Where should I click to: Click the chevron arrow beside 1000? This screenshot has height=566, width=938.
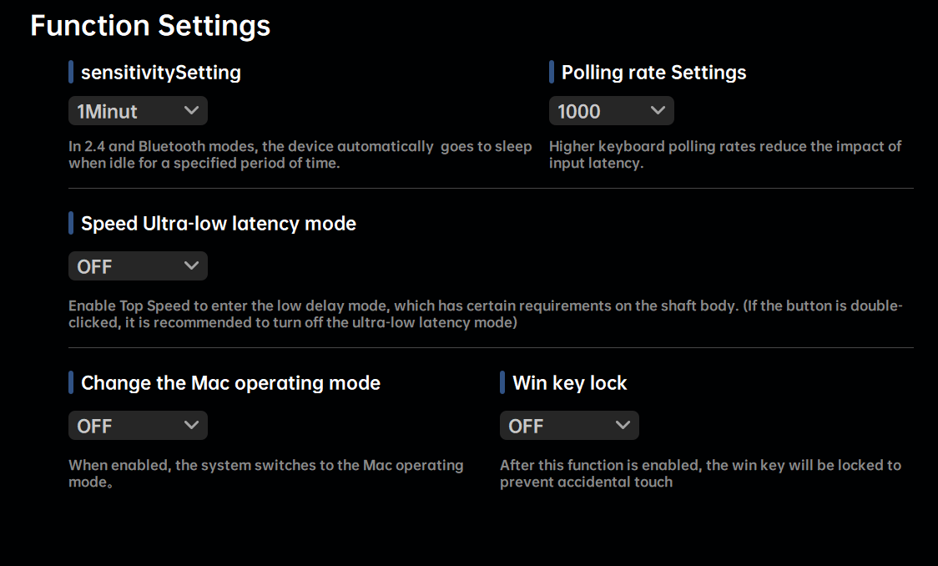click(658, 110)
